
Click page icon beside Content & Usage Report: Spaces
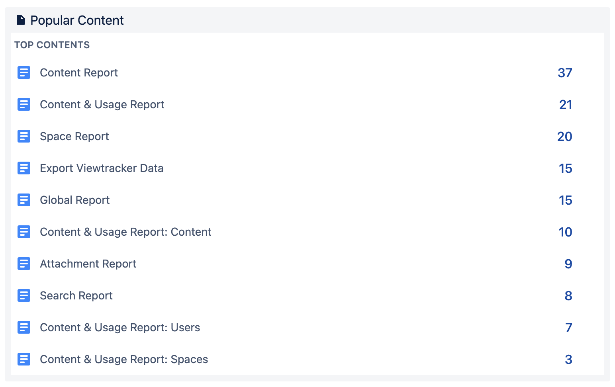24,359
